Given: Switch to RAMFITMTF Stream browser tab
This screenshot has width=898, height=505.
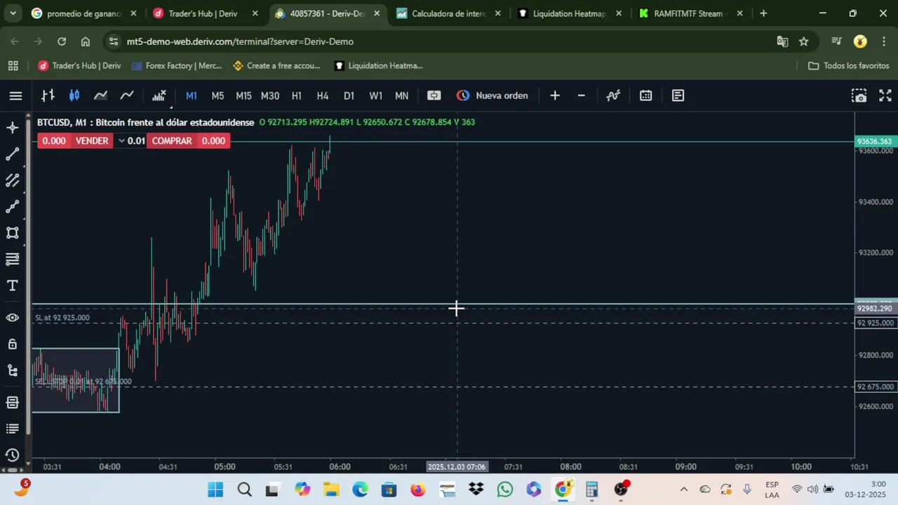Looking at the screenshot, I should (x=690, y=13).
